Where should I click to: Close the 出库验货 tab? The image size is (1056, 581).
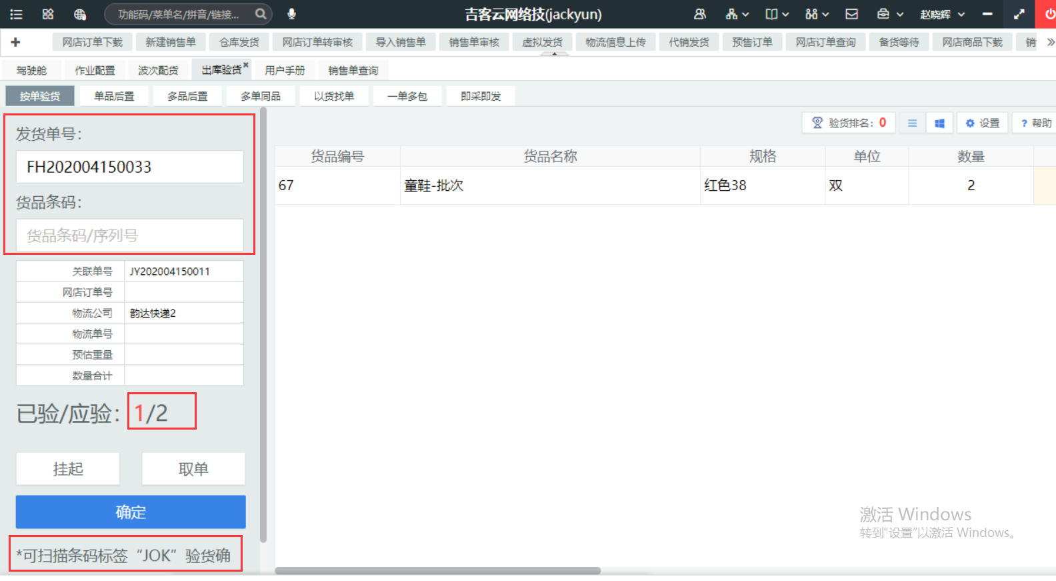[x=246, y=65]
